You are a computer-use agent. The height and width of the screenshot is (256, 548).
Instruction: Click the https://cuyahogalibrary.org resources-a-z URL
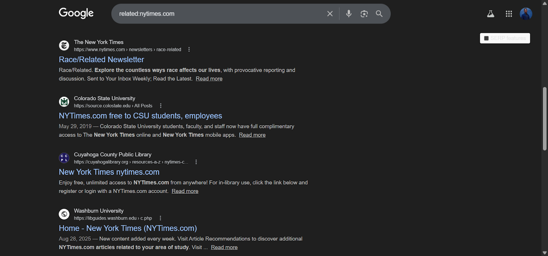coord(131,162)
